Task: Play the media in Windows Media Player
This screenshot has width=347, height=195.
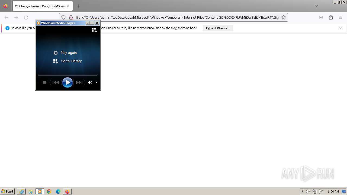Action: pos(68,82)
